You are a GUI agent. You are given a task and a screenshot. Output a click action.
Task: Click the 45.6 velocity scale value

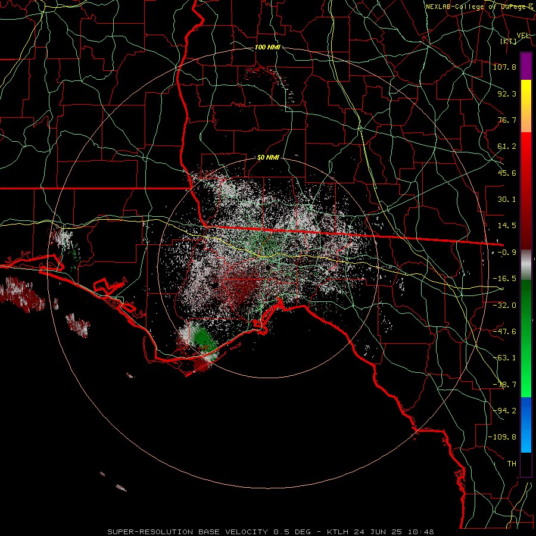tap(507, 173)
